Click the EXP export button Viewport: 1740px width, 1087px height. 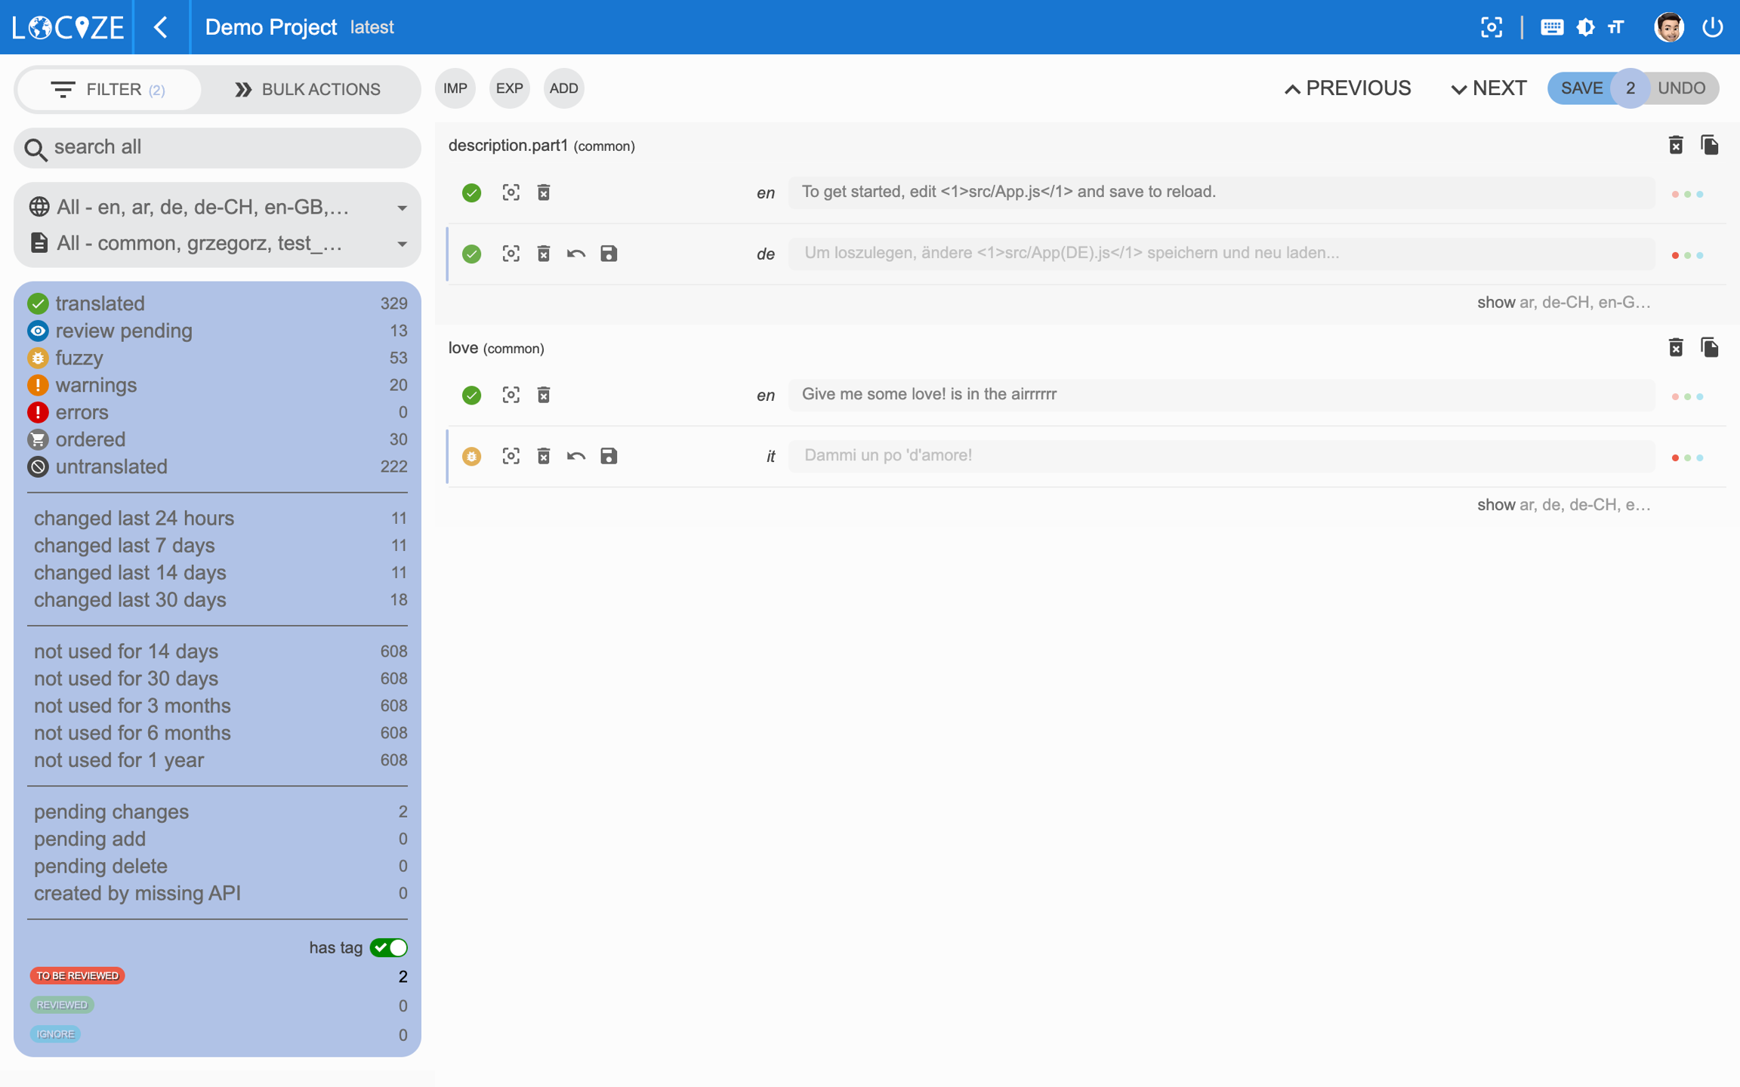(509, 88)
